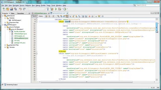
Task: Open the Refactor menu
Action: pyautogui.click(x=28, y=5)
